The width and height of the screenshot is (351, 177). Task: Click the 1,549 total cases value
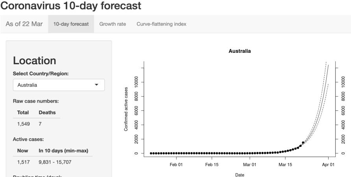[x=23, y=124]
